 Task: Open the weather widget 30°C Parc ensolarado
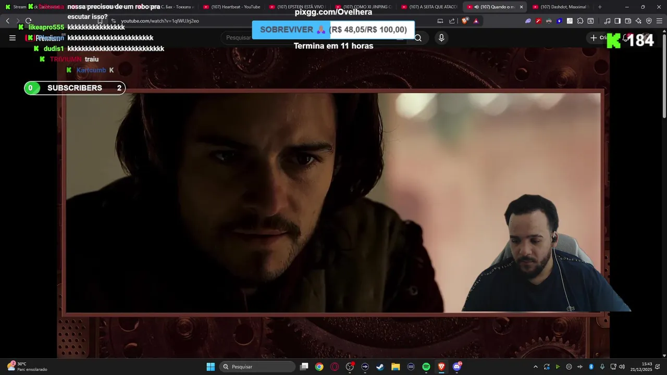(28, 367)
